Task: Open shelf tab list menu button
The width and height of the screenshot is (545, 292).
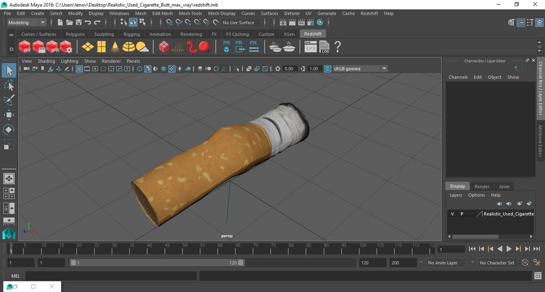Action: point(11,35)
